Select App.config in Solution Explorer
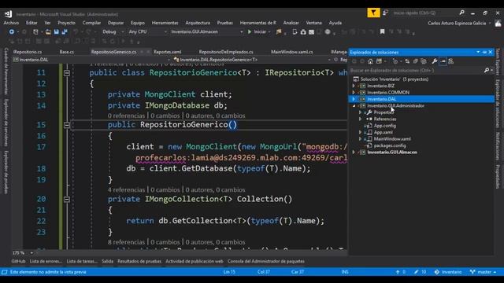Image resolution: width=504 pixels, height=283 pixels. pyautogui.click(x=385, y=126)
